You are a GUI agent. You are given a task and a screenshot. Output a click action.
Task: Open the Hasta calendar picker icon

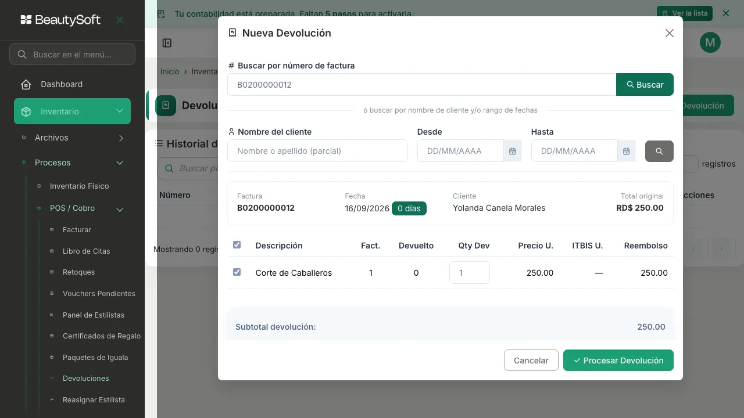click(626, 151)
